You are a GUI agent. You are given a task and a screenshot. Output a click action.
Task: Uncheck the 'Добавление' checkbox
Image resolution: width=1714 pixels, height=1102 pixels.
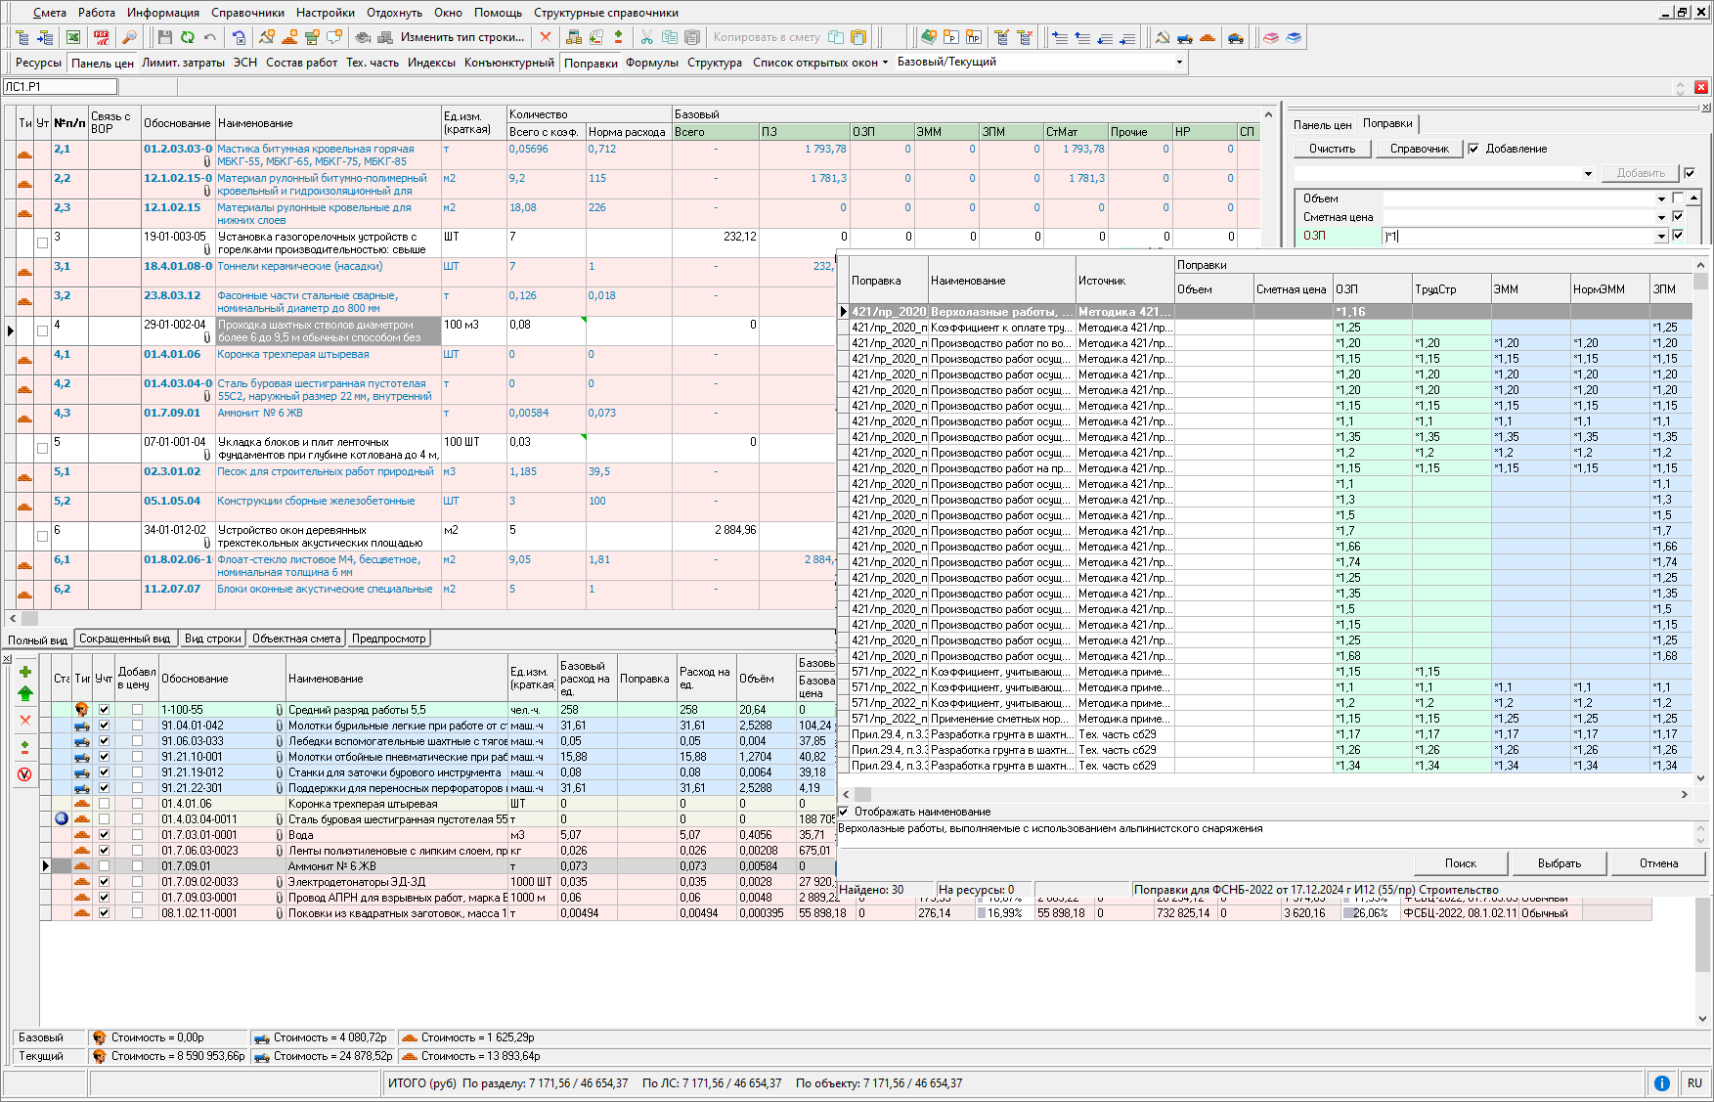[x=1473, y=150]
